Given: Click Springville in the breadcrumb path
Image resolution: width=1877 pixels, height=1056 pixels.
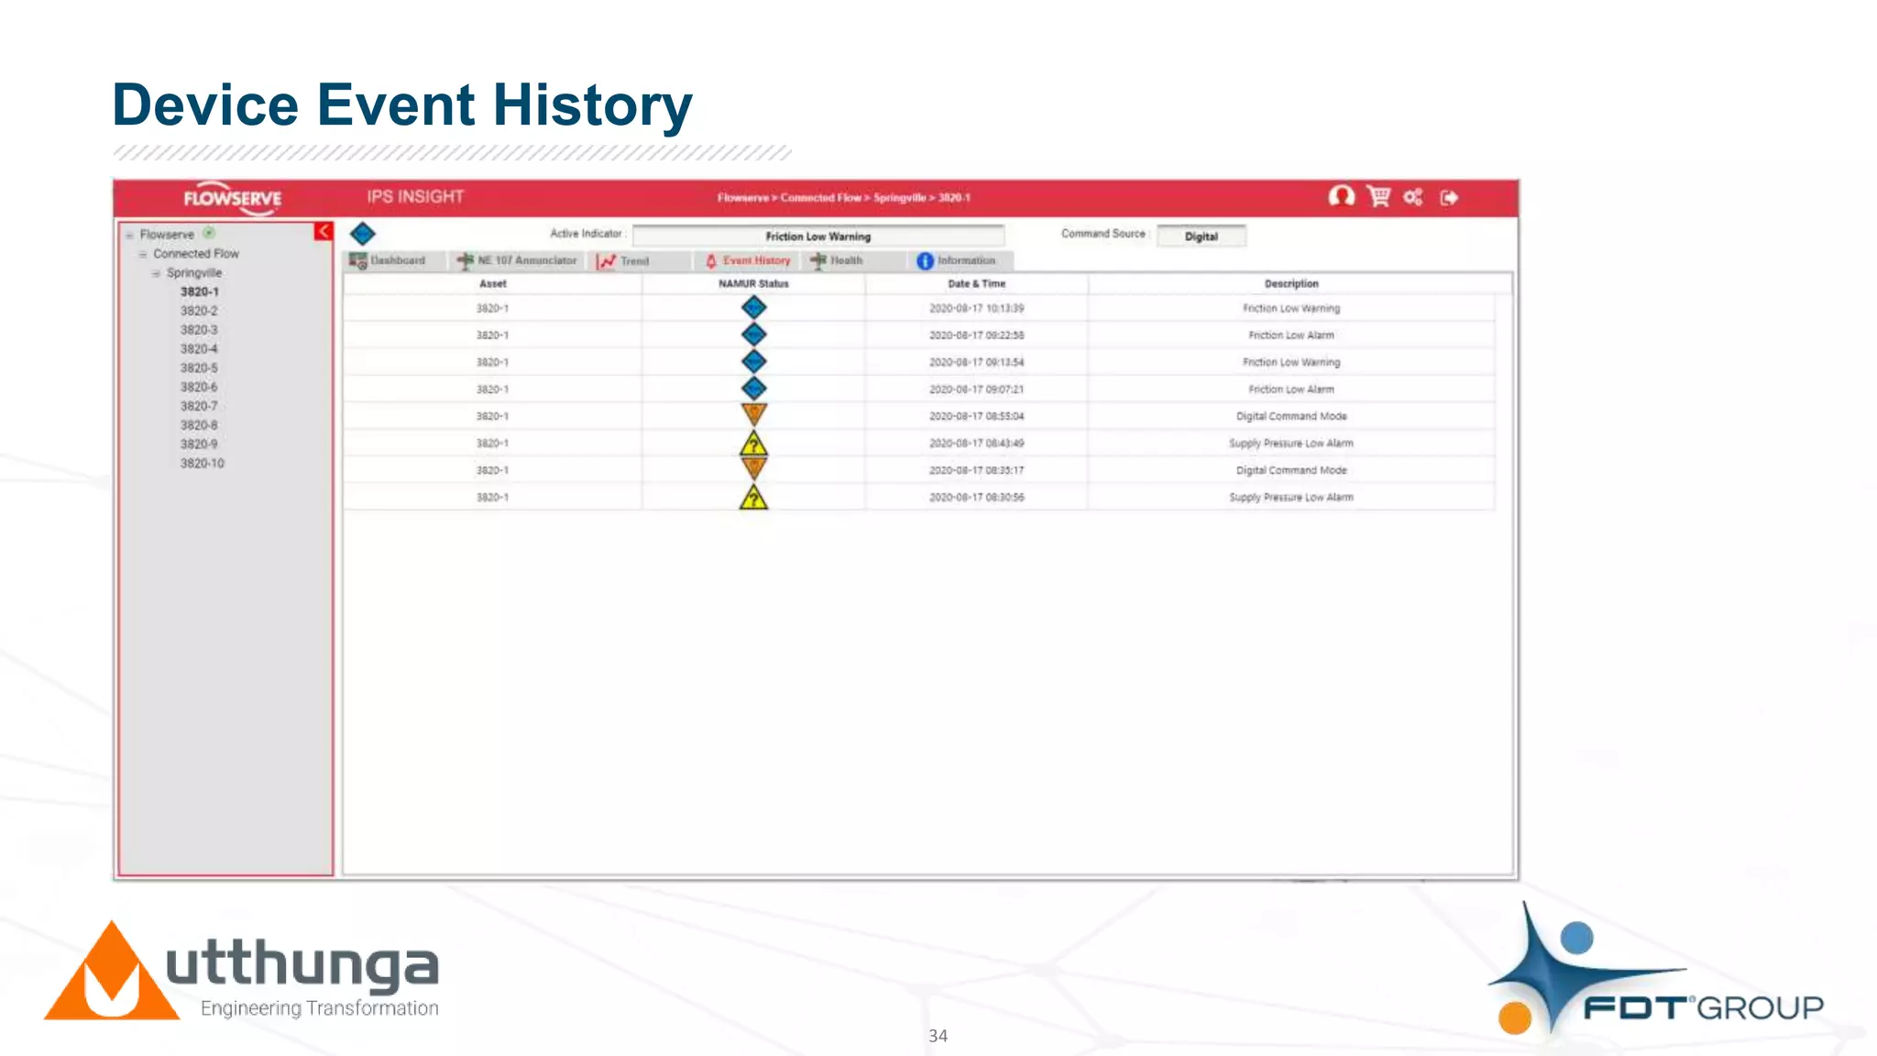Looking at the screenshot, I should (x=898, y=198).
